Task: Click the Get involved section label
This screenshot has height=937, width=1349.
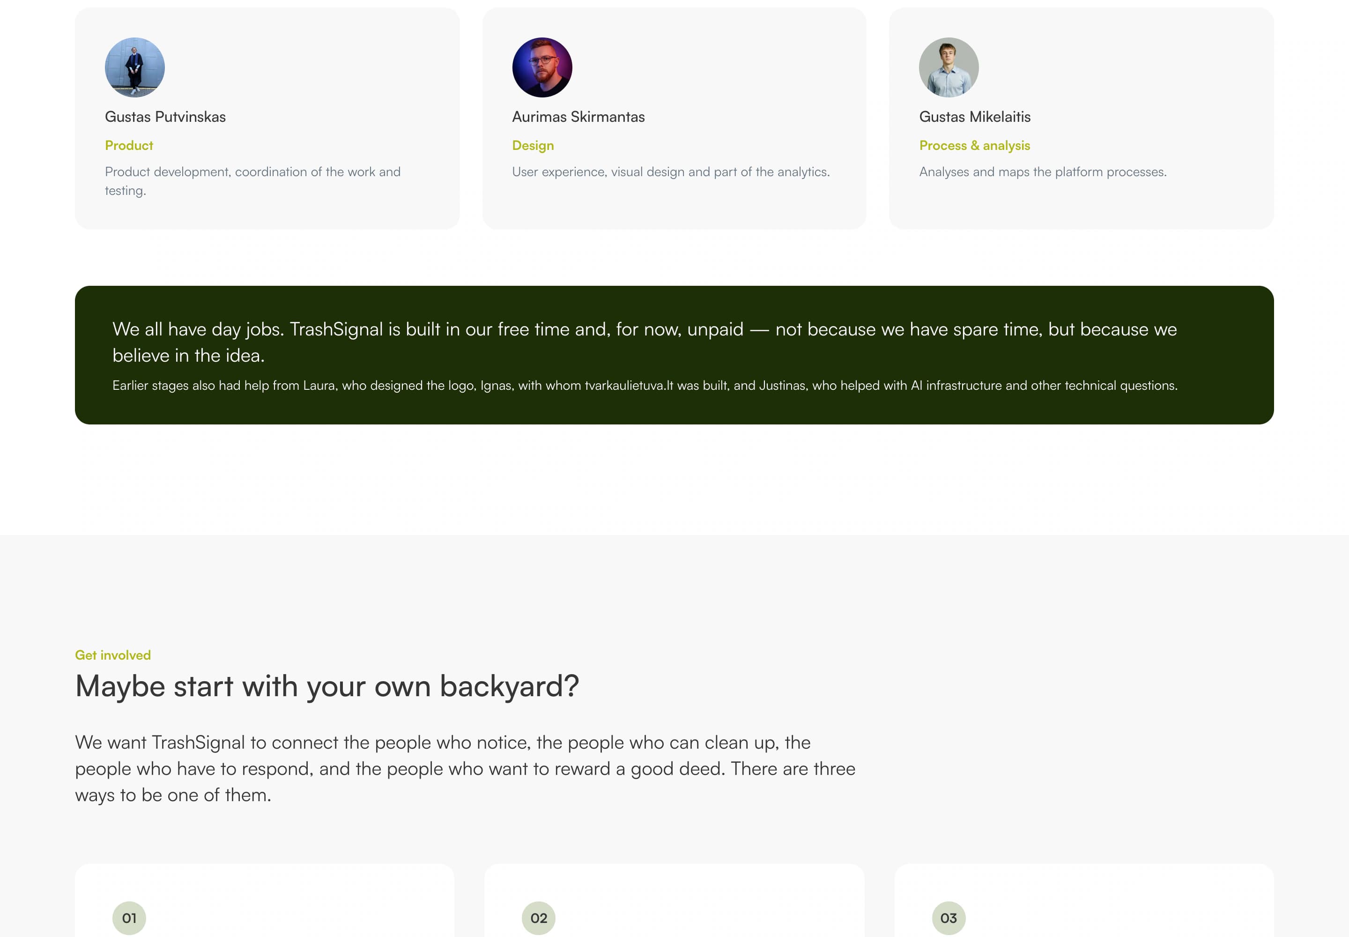Action: coord(113,655)
